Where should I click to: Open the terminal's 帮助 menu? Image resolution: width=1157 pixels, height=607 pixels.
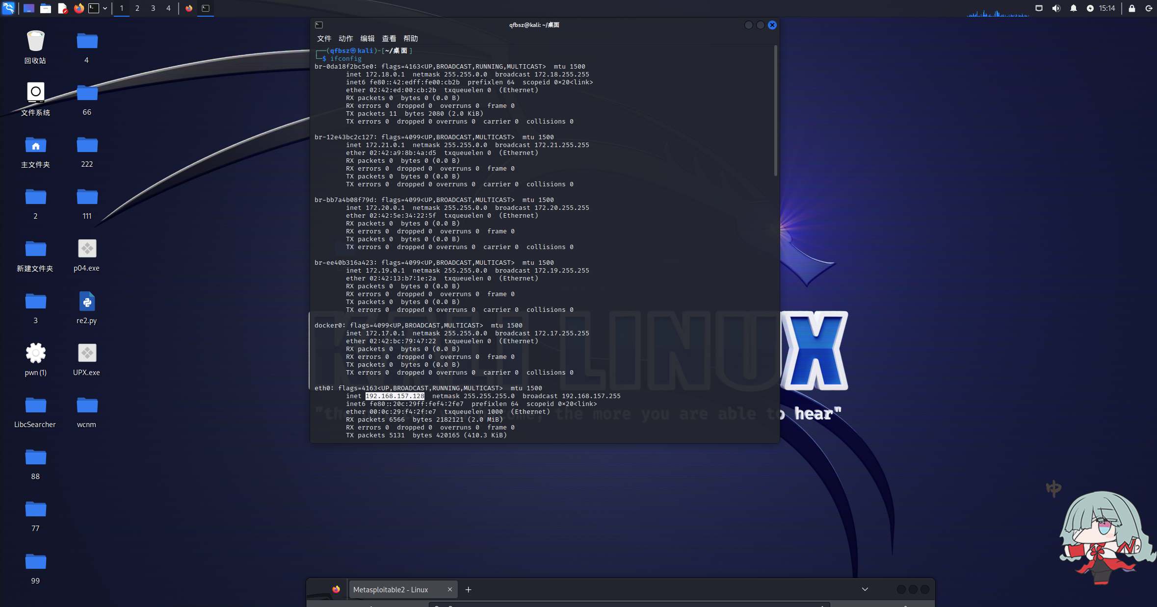(x=410, y=39)
